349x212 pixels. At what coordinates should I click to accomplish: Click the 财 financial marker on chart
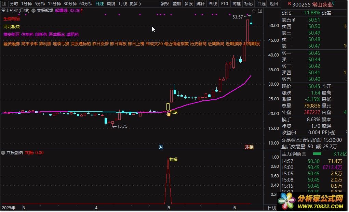(161, 147)
